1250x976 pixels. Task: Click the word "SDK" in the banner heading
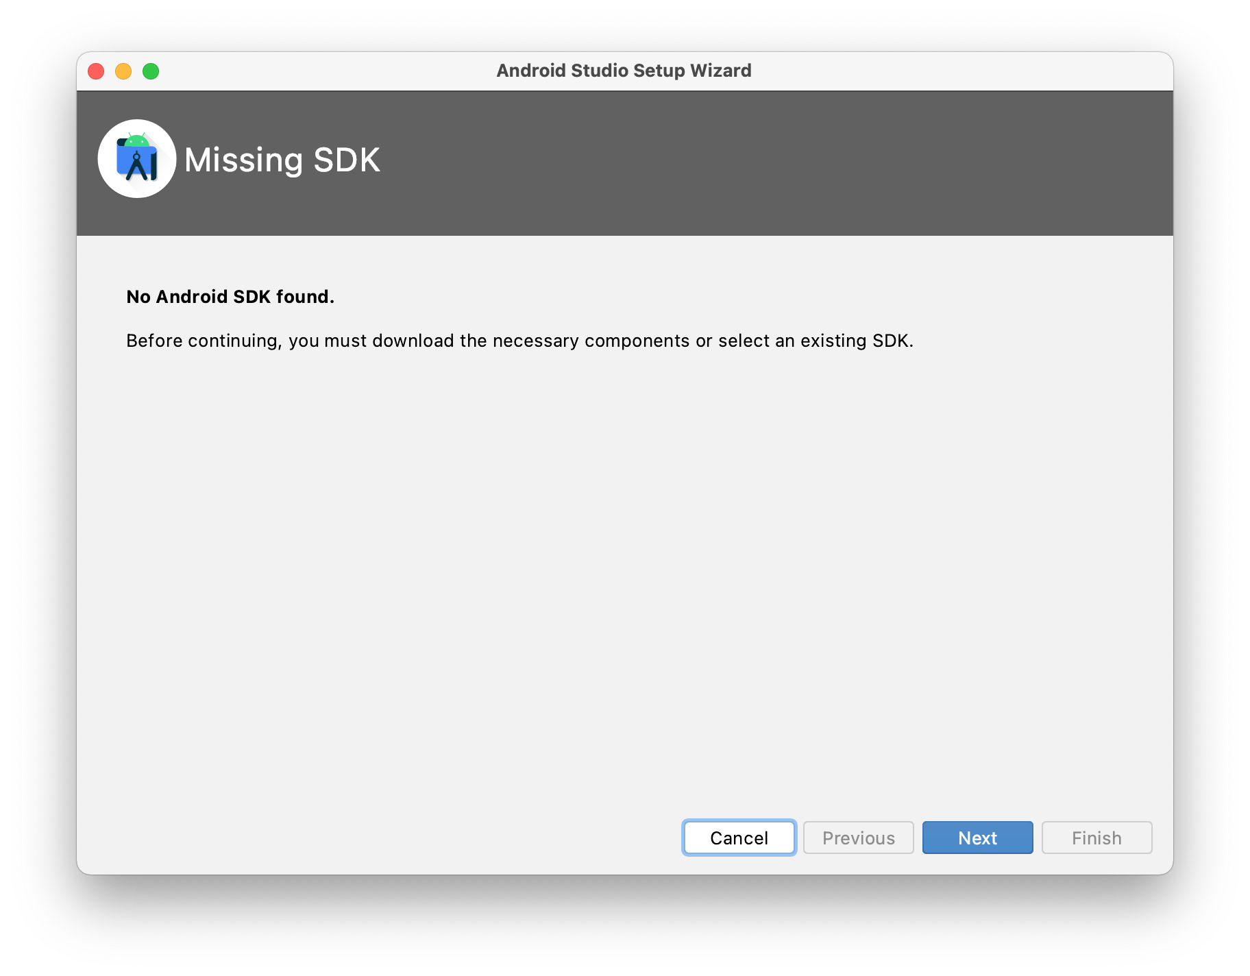pyautogui.click(x=346, y=160)
